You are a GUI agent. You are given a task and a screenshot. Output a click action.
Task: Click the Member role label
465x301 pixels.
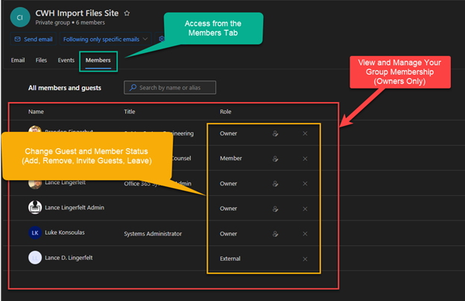[231, 159]
